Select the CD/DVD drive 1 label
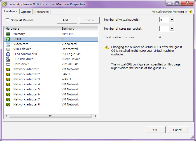This screenshot has width=196, height=141. coord(25,59)
